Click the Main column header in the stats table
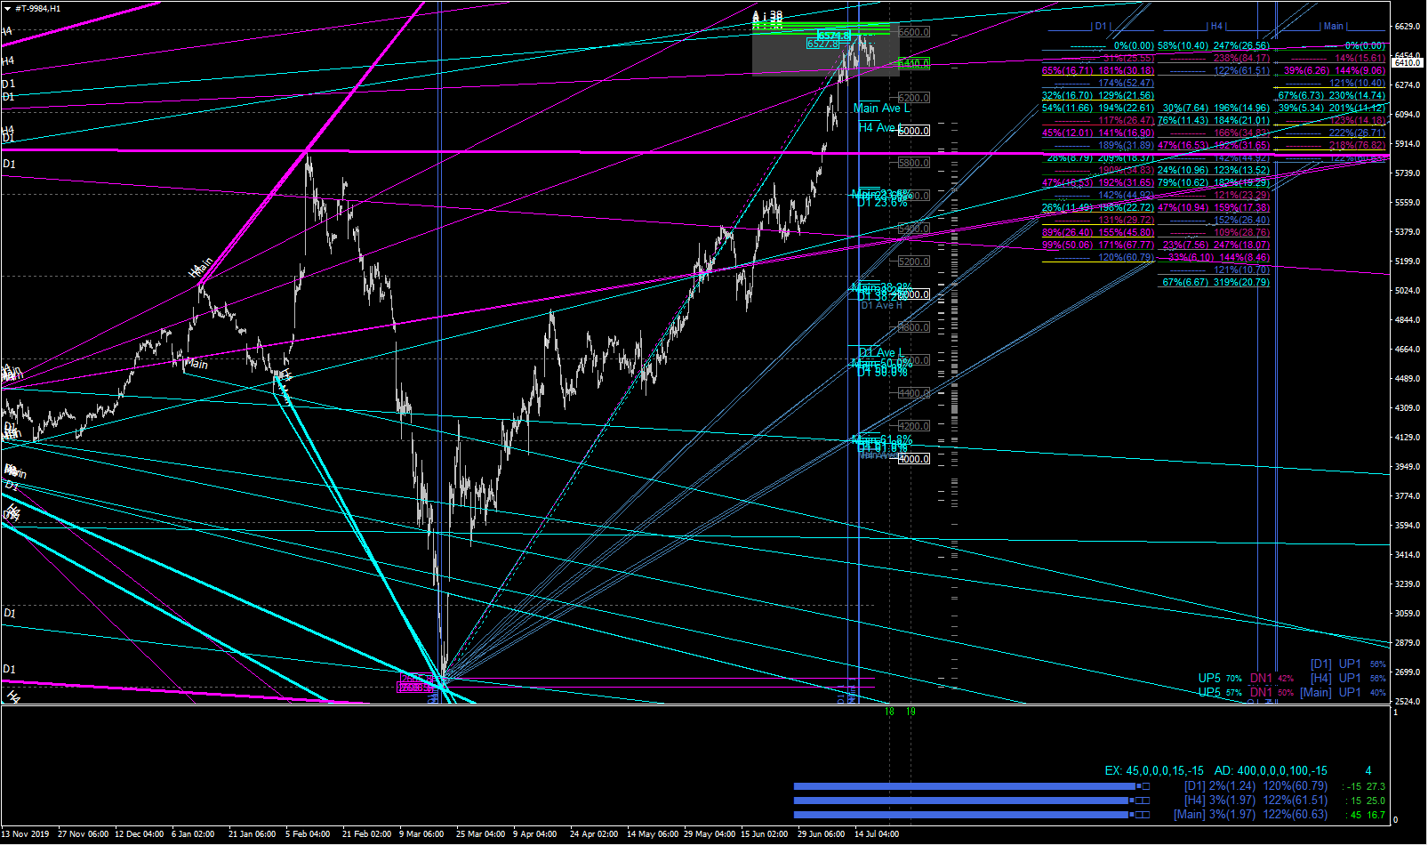1428x845 pixels. coord(1334,27)
